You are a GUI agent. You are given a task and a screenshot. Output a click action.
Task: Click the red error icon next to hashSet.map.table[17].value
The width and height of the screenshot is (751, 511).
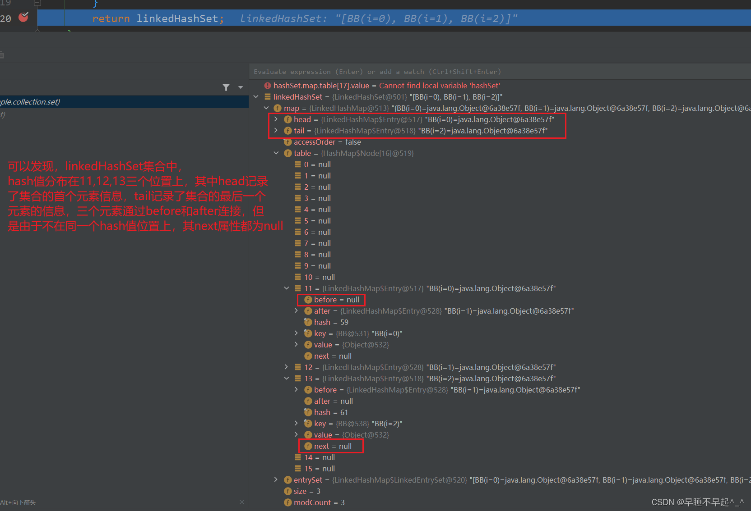coord(268,86)
